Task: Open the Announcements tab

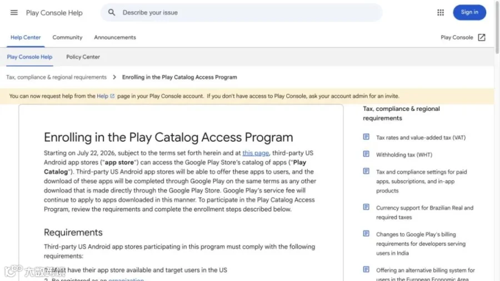Action: [115, 37]
